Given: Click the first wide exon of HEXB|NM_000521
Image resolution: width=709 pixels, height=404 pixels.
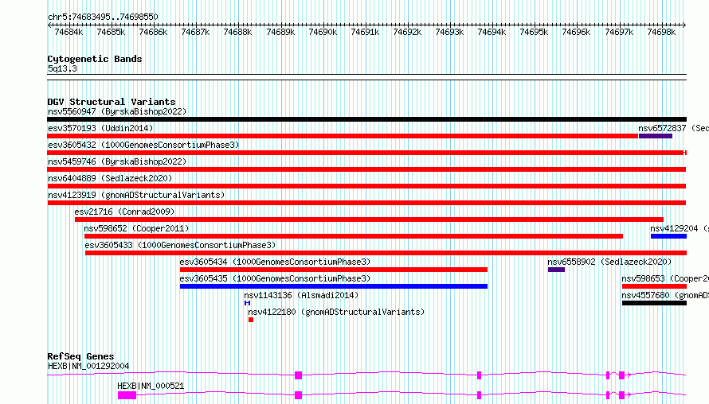Looking at the screenshot, I should tap(127, 395).
